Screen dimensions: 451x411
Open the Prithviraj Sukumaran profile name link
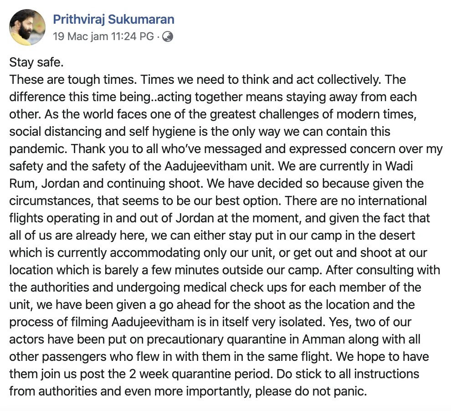113,20
